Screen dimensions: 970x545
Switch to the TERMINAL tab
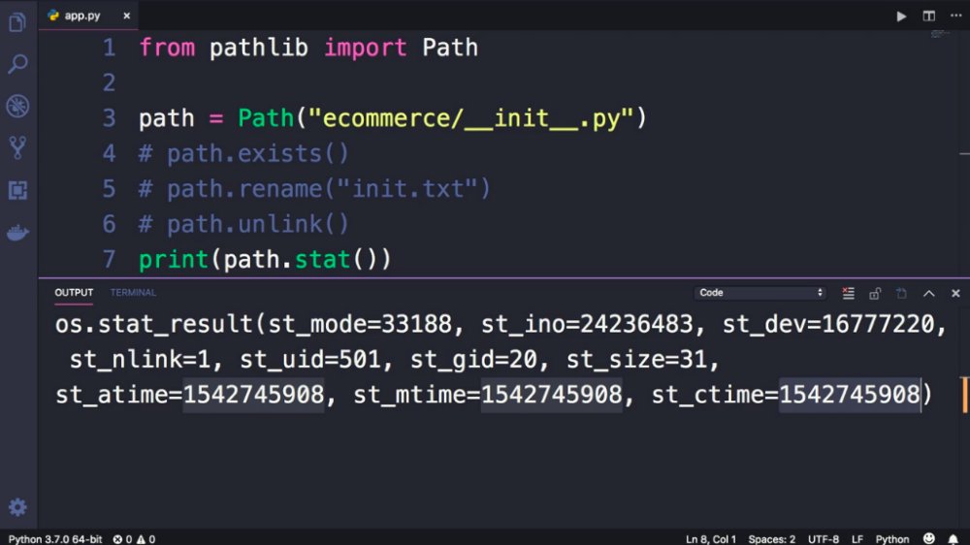(133, 293)
